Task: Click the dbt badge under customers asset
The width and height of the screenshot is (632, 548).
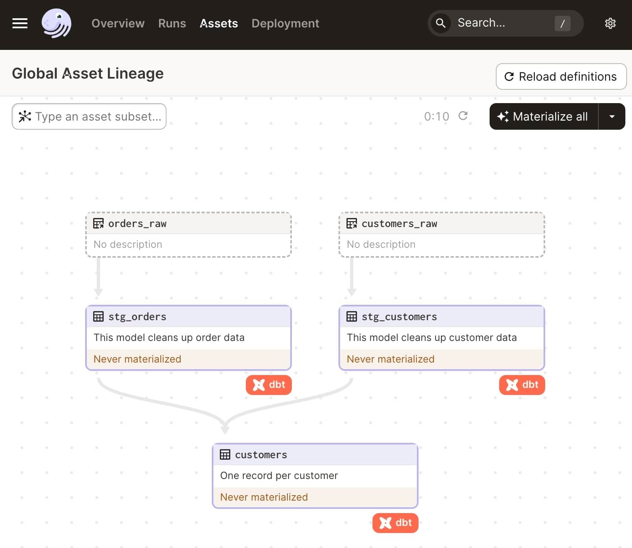Action: click(395, 523)
